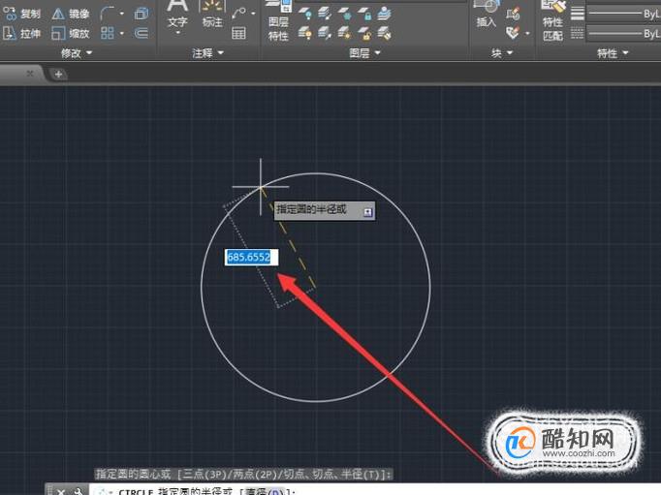Select the Offset tool icon
This screenshot has width=661, height=495.
142,33
